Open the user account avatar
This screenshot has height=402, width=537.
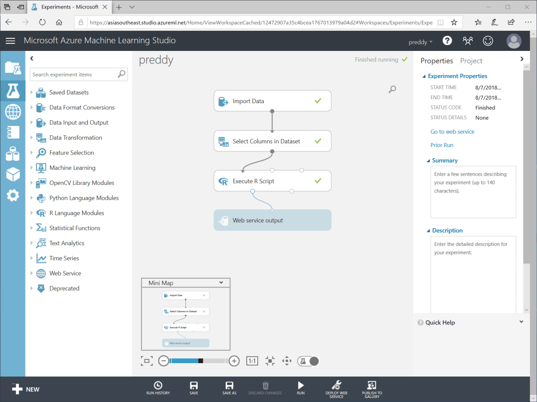[514, 41]
